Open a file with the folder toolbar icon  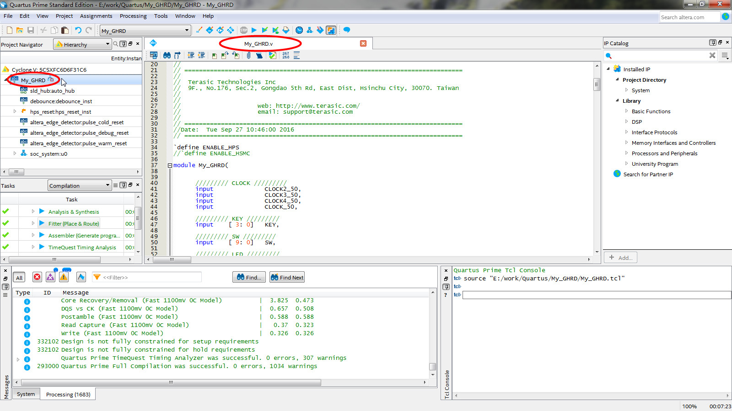point(20,30)
